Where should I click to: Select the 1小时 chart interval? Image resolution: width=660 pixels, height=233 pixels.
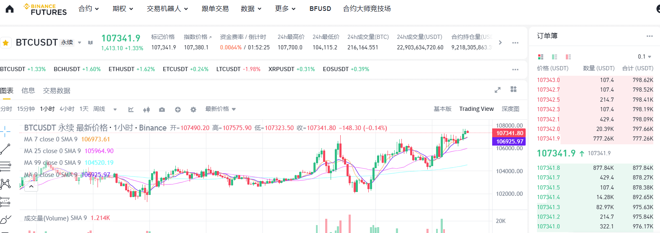(x=47, y=109)
